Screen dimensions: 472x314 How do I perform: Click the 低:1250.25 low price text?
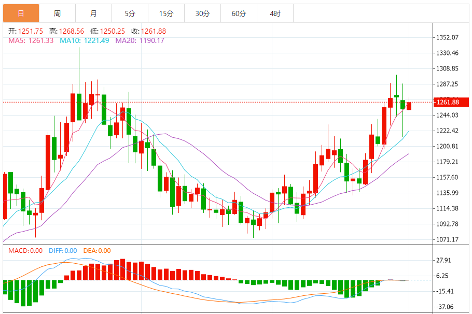[x=107, y=31]
